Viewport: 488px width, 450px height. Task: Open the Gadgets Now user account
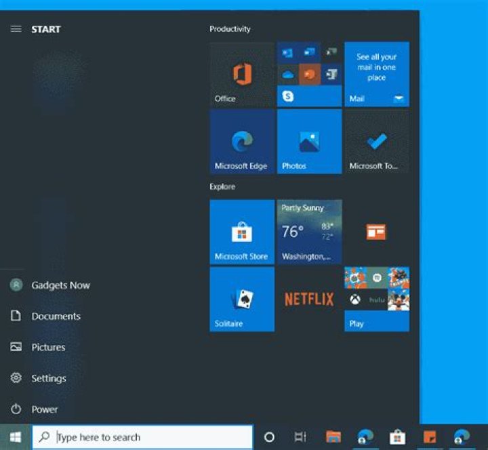49,285
